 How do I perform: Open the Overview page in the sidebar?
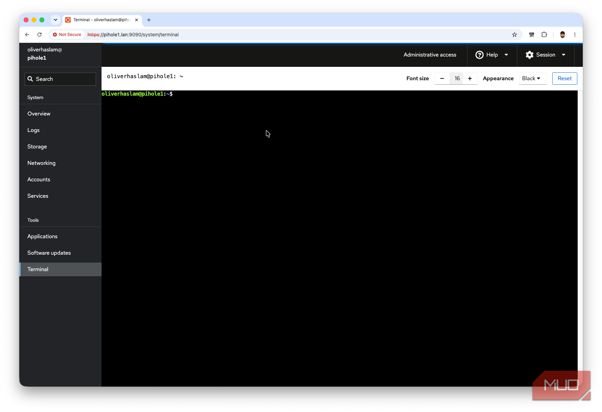coord(60,114)
